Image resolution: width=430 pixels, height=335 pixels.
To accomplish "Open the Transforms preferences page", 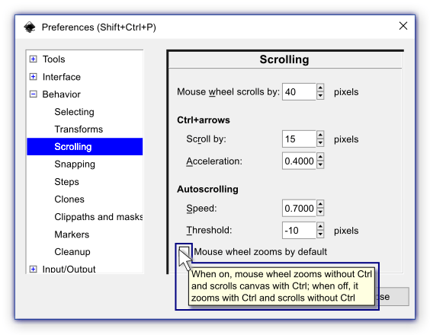I will [79, 129].
